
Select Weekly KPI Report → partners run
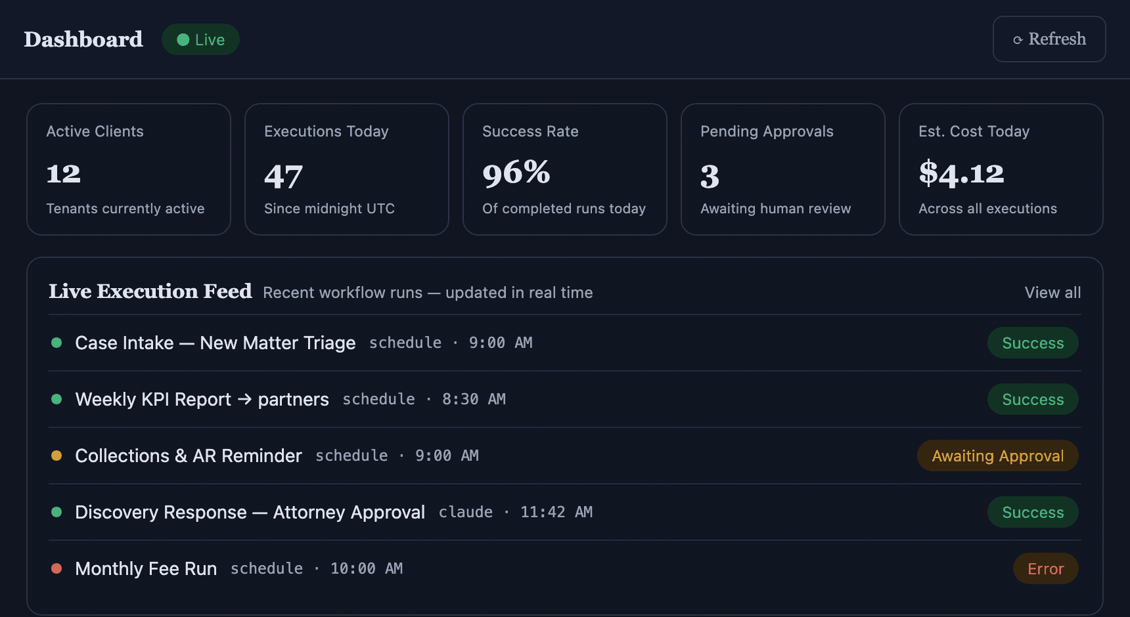coord(565,399)
